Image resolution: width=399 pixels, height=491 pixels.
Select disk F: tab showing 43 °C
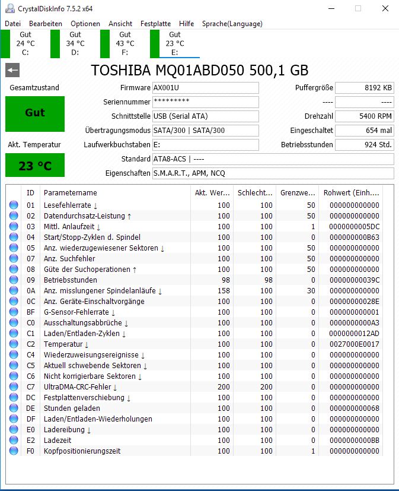(x=125, y=43)
